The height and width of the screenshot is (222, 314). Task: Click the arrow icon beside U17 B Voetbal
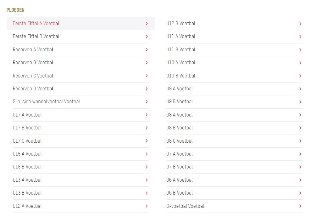pyautogui.click(x=146, y=128)
